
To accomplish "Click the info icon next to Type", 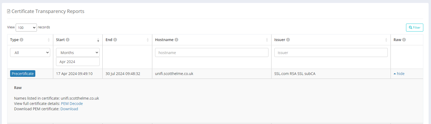I will tap(22, 40).
